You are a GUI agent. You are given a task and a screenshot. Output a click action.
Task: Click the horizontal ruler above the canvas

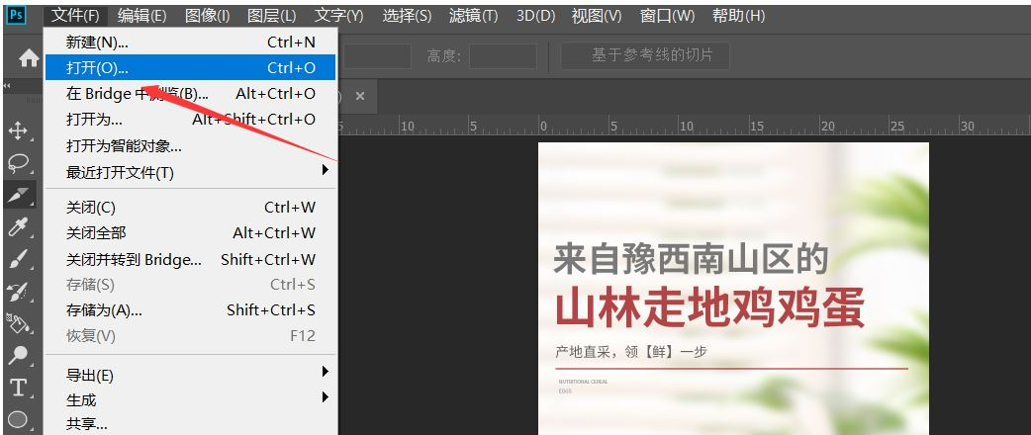684,126
